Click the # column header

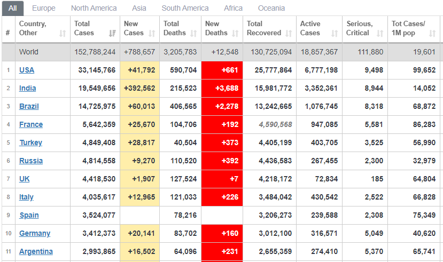click(8, 33)
